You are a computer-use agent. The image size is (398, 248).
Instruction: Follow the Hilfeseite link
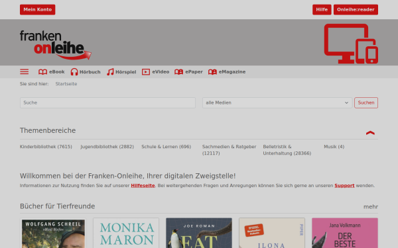point(143,185)
